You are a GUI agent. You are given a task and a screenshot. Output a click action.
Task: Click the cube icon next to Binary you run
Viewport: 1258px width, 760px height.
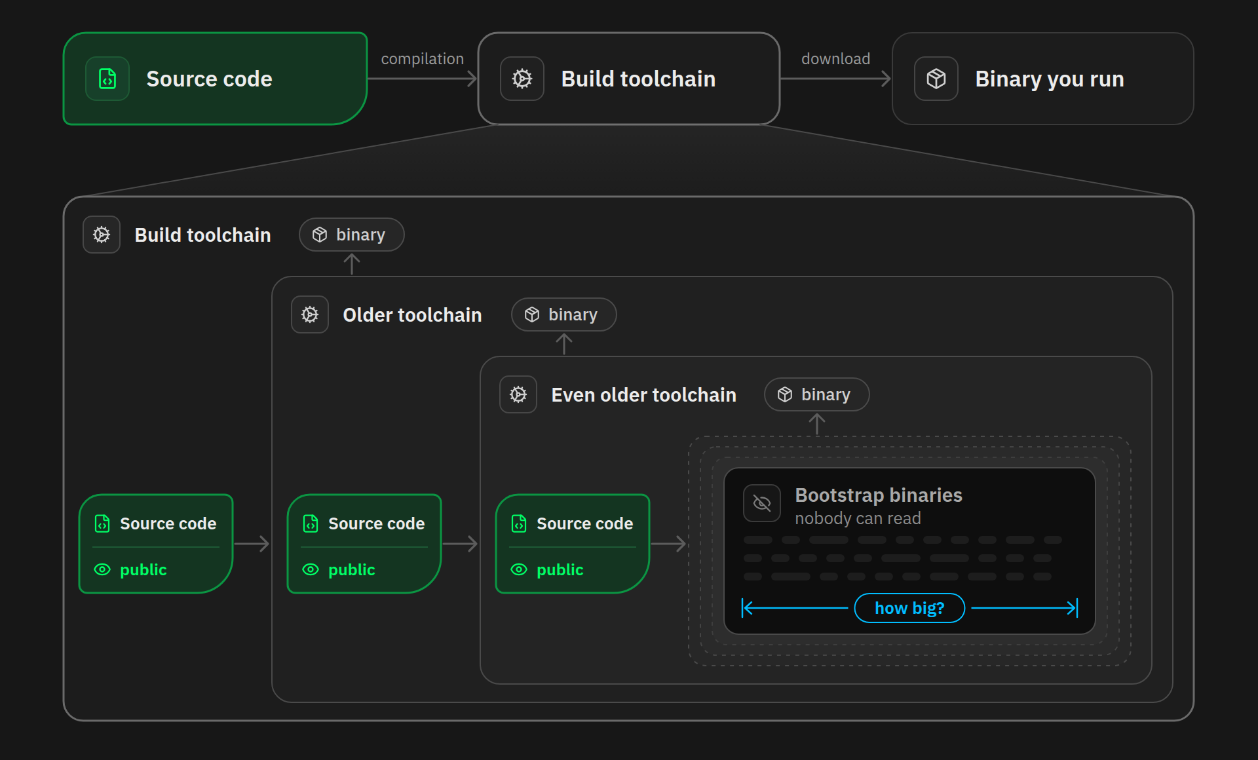tap(936, 79)
